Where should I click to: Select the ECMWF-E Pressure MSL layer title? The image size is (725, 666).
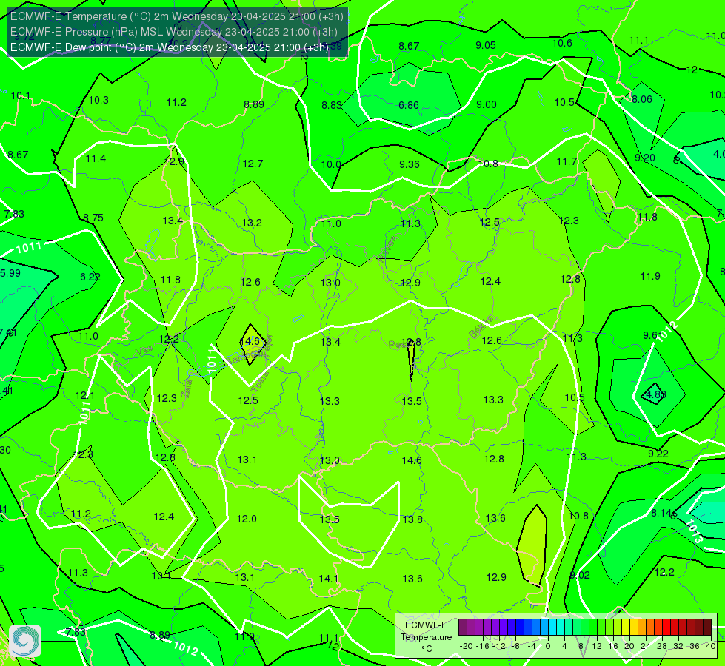pyautogui.click(x=174, y=32)
